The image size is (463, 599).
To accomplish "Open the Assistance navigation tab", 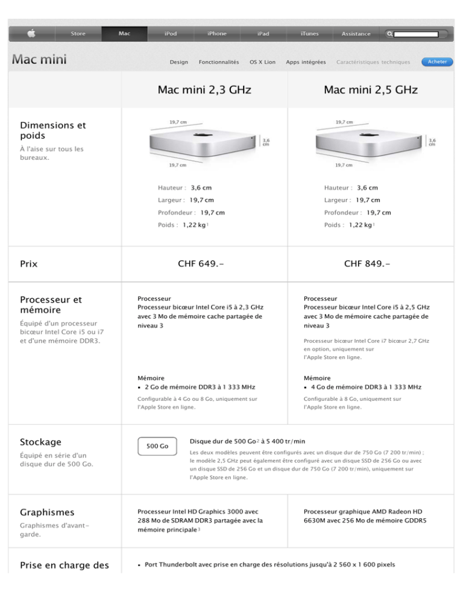I will tap(356, 34).
